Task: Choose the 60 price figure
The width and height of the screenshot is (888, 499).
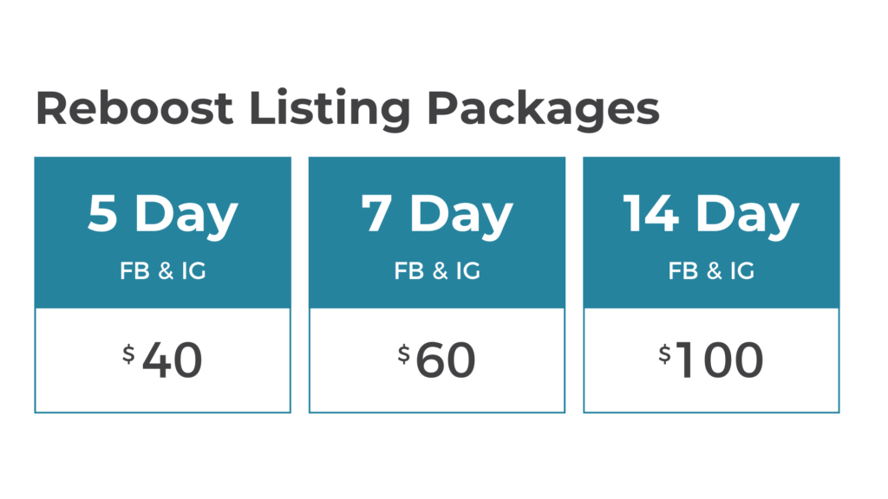Action: [446, 360]
